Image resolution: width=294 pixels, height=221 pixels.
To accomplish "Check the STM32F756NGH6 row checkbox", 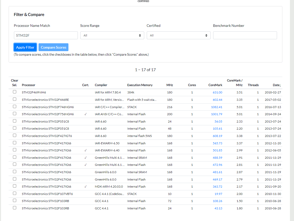I will click(14, 113).
